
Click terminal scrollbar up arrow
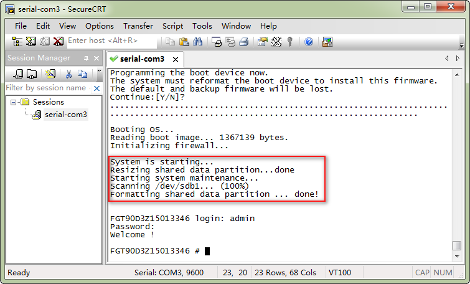(457, 75)
